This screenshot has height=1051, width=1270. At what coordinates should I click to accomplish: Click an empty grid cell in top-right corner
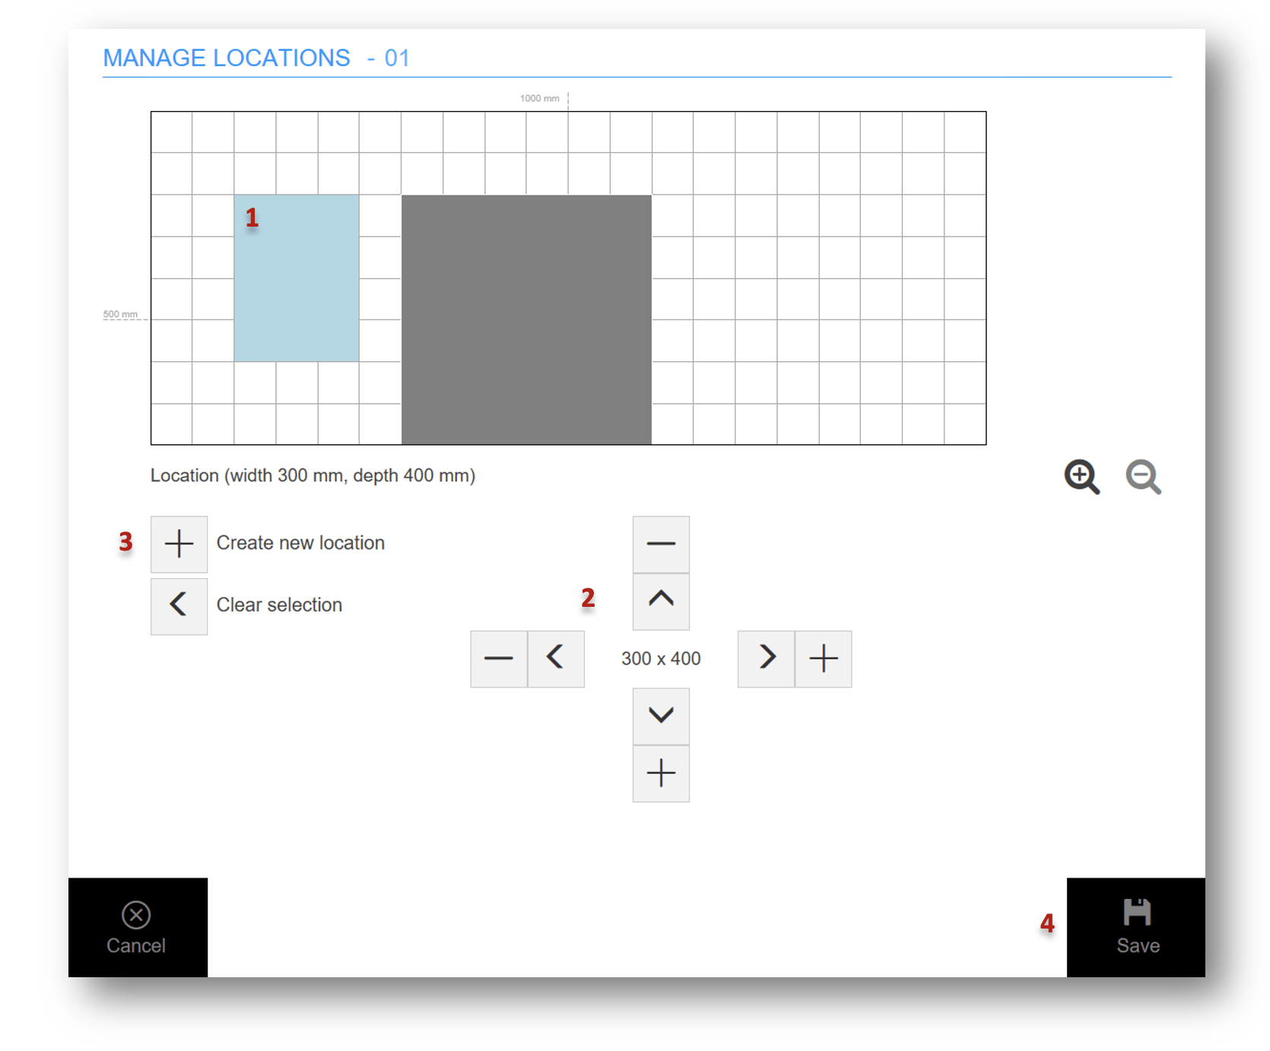coord(965,132)
